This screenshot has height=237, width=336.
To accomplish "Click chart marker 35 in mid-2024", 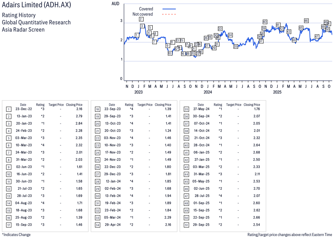I will coord(236,46).
